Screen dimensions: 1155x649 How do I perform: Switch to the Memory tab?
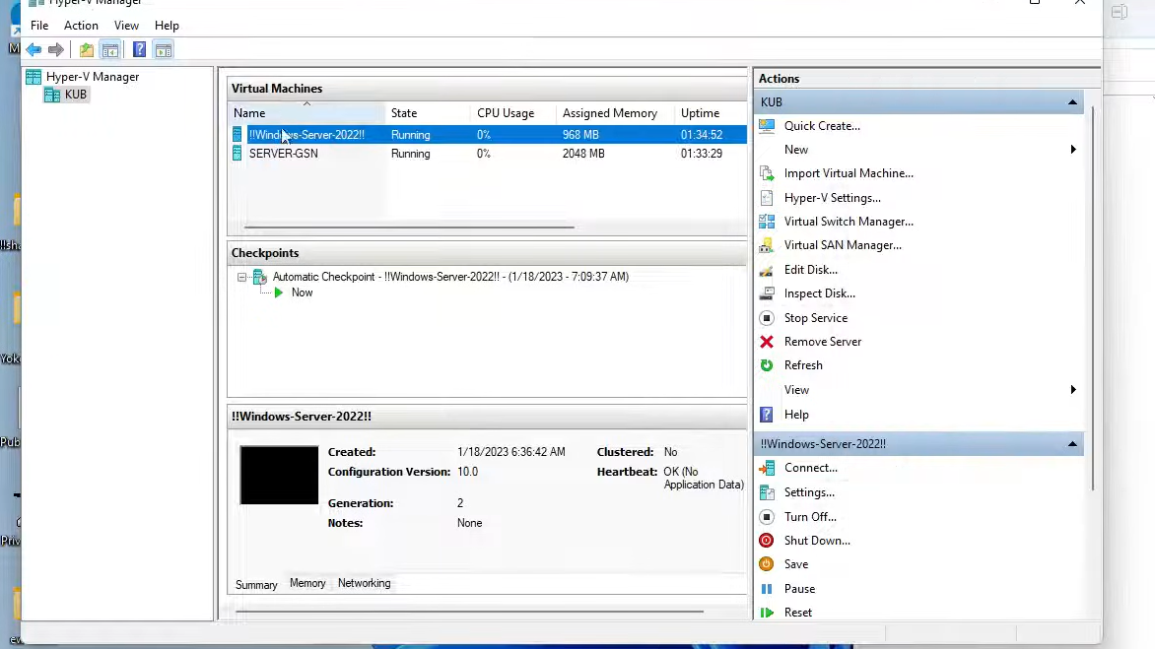click(x=307, y=583)
